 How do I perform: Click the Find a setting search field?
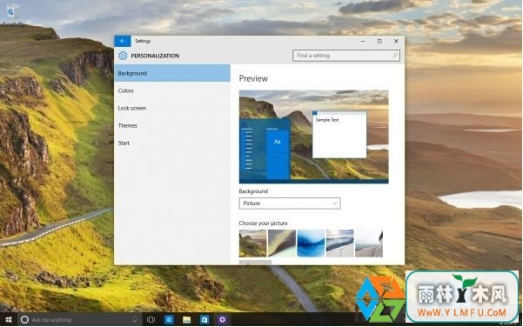point(346,56)
